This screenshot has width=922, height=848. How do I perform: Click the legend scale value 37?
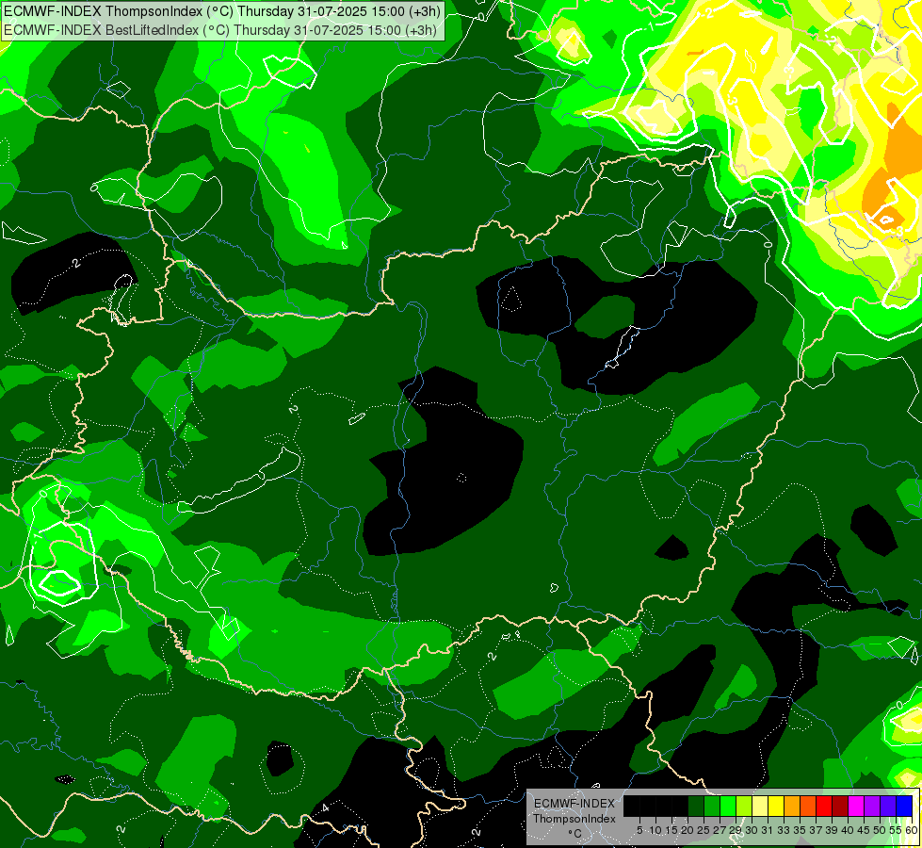click(x=817, y=830)
